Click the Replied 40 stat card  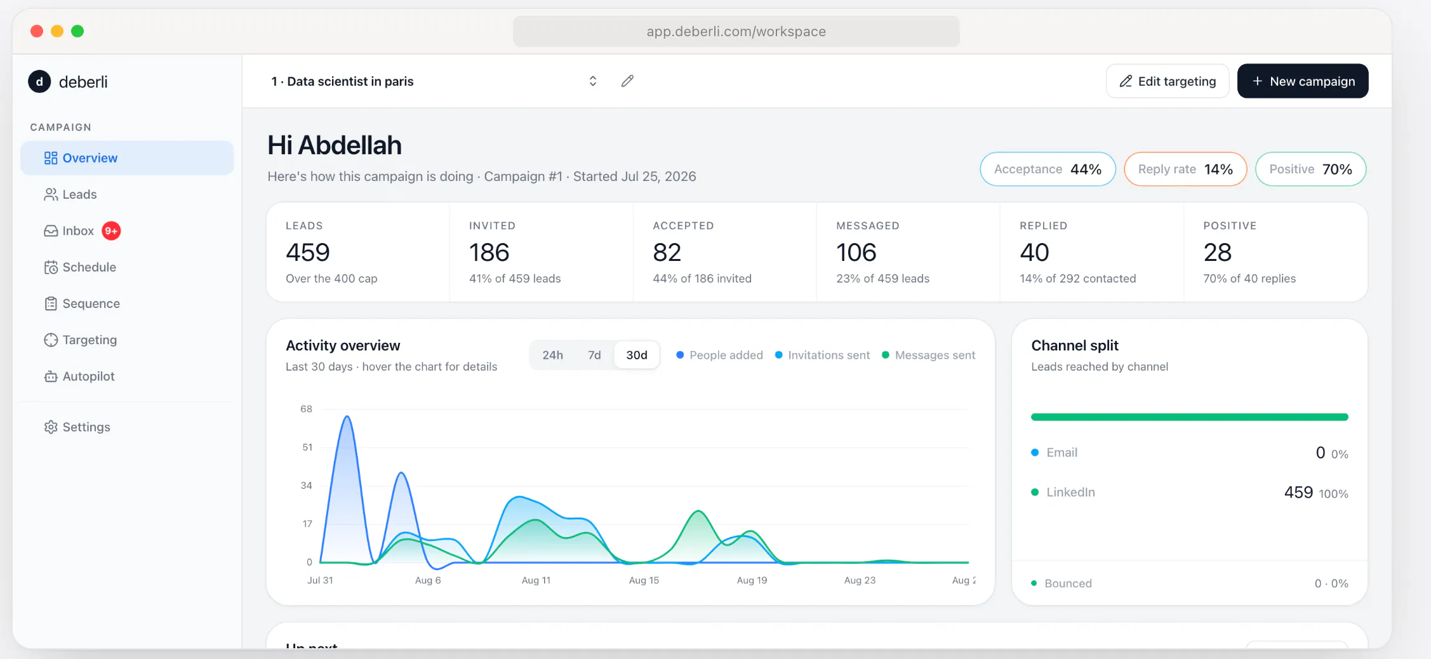(x=1092, y=252)
